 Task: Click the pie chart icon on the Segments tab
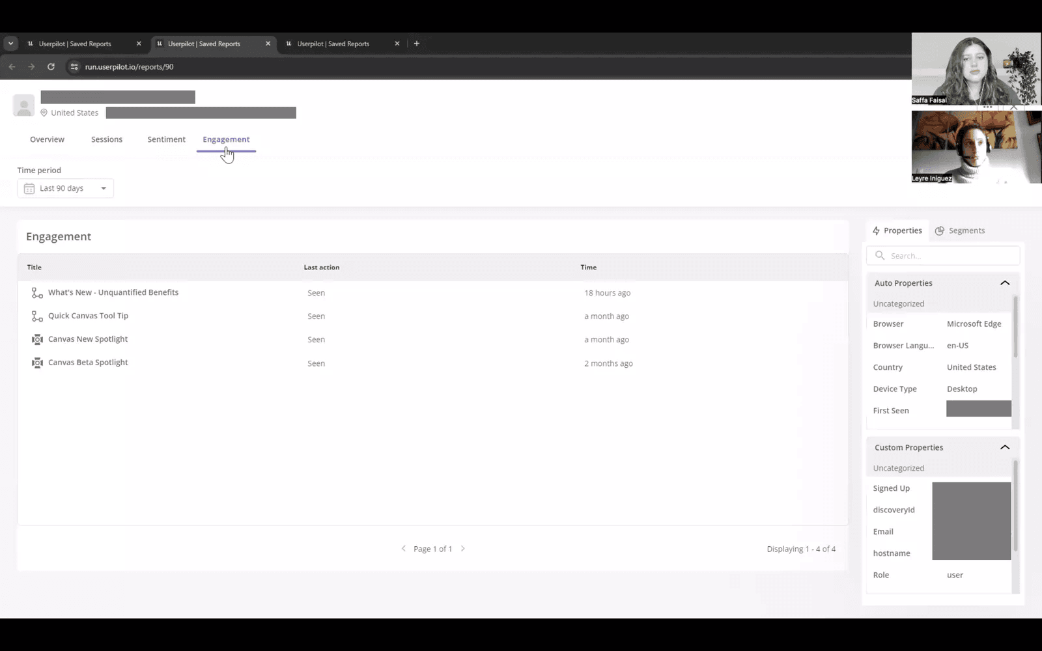click(940, 230)
